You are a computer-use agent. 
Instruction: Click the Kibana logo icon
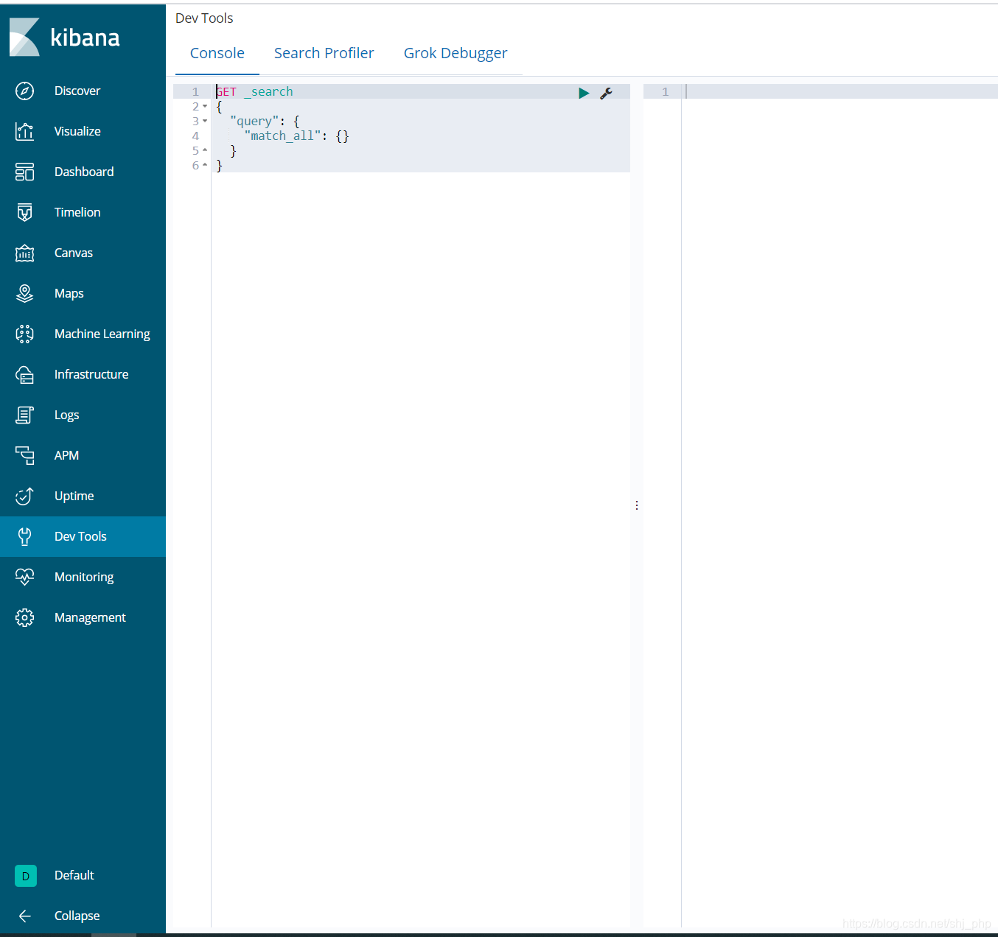point(24,37)
